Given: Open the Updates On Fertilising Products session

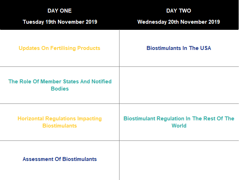Looking at the screenshot, I should tap(59, 48).
